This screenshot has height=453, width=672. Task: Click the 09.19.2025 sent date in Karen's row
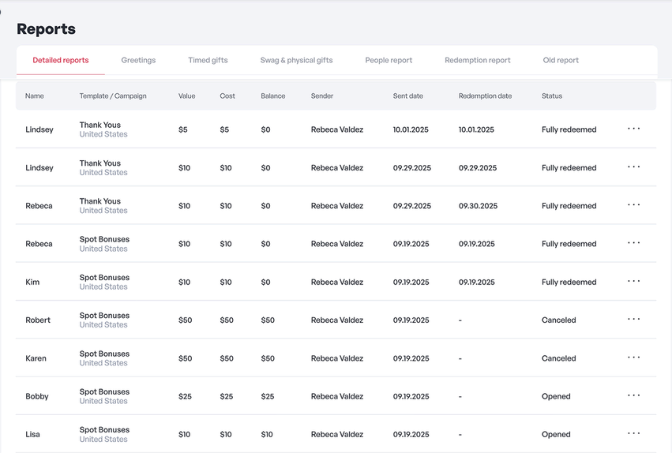(411, 358)
